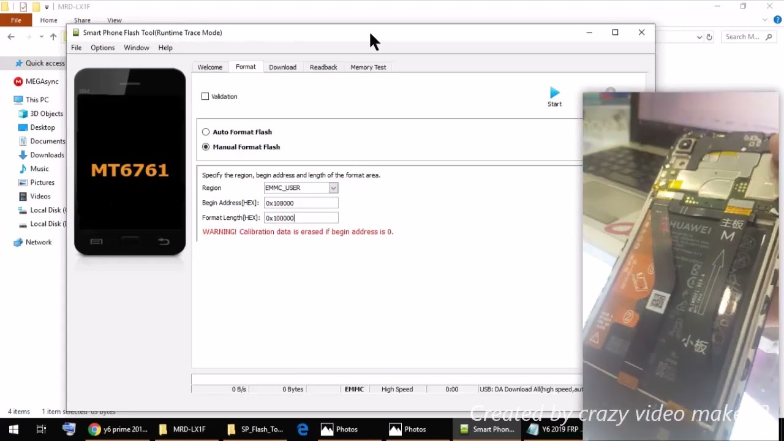Open Network in the navigation pane
The height and width of the screenshot is (441, 784).
coord(33,243)
